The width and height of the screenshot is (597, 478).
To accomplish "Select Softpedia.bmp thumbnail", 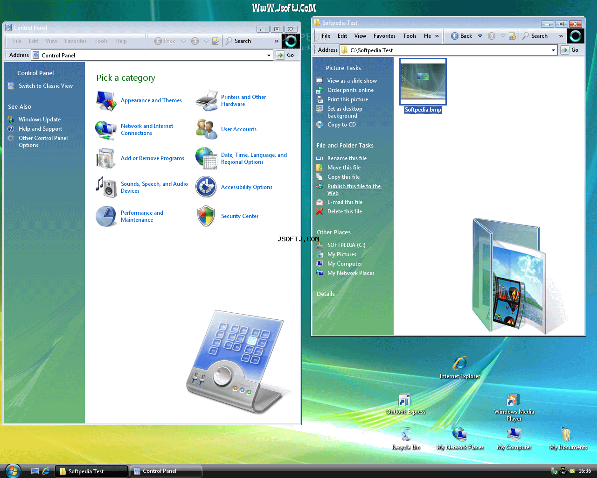I will pyautogui.click(x=423, y=82).
